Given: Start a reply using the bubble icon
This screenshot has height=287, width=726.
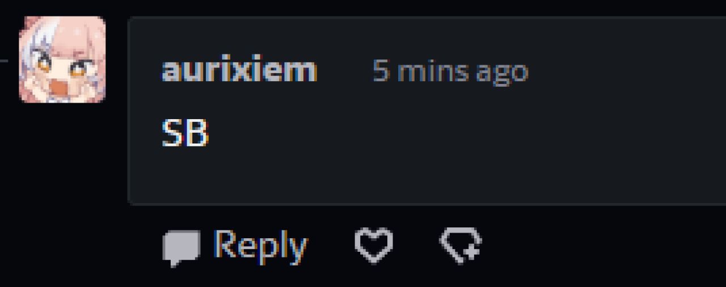Looking at the screenshot, I should (181, 248).
